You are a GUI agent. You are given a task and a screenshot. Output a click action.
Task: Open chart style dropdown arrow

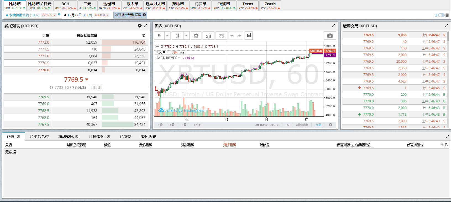186,36
